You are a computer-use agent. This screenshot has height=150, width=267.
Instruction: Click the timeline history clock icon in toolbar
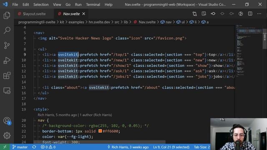point(241,14)
